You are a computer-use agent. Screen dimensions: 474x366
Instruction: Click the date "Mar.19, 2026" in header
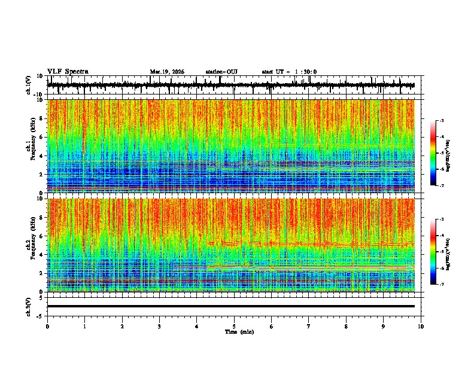[167, 72]
